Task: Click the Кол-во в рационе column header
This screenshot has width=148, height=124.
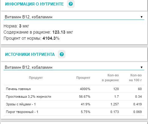Action: (110, 78)
